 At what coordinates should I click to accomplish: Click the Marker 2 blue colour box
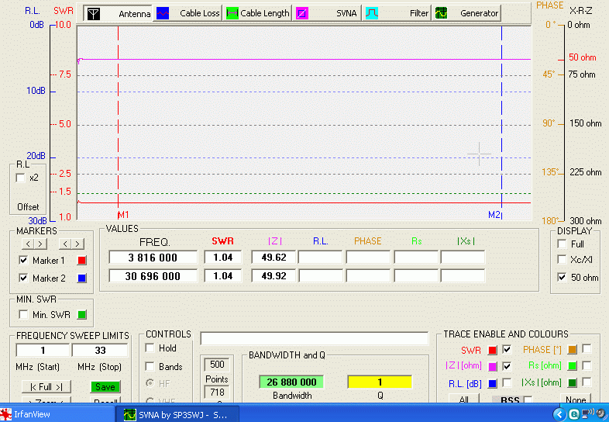(x=82, y=277)
